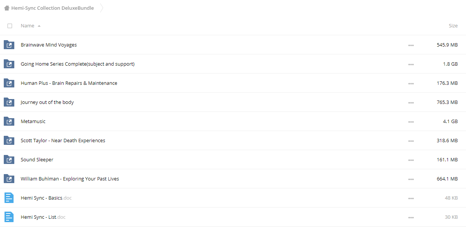This screenshot has height=227, width=466.
Task: Click the Metamusic shared folder icon
Action: pos(9,121)
